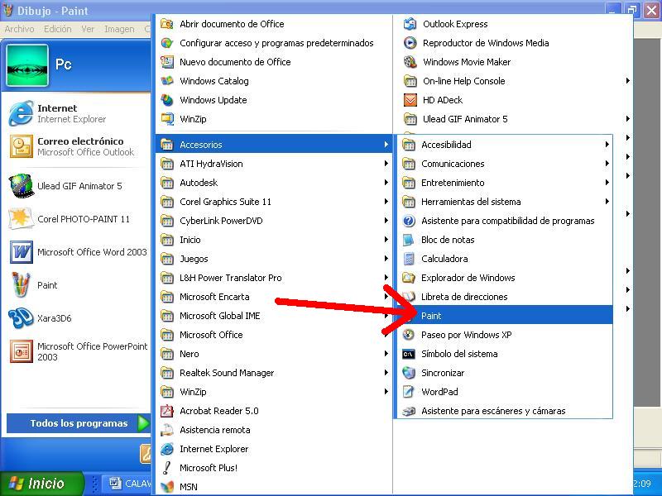Expand the Accesorios folder
Image resolution: width=662 pixels, height=496 pixels.
click(x=274, y=144)
